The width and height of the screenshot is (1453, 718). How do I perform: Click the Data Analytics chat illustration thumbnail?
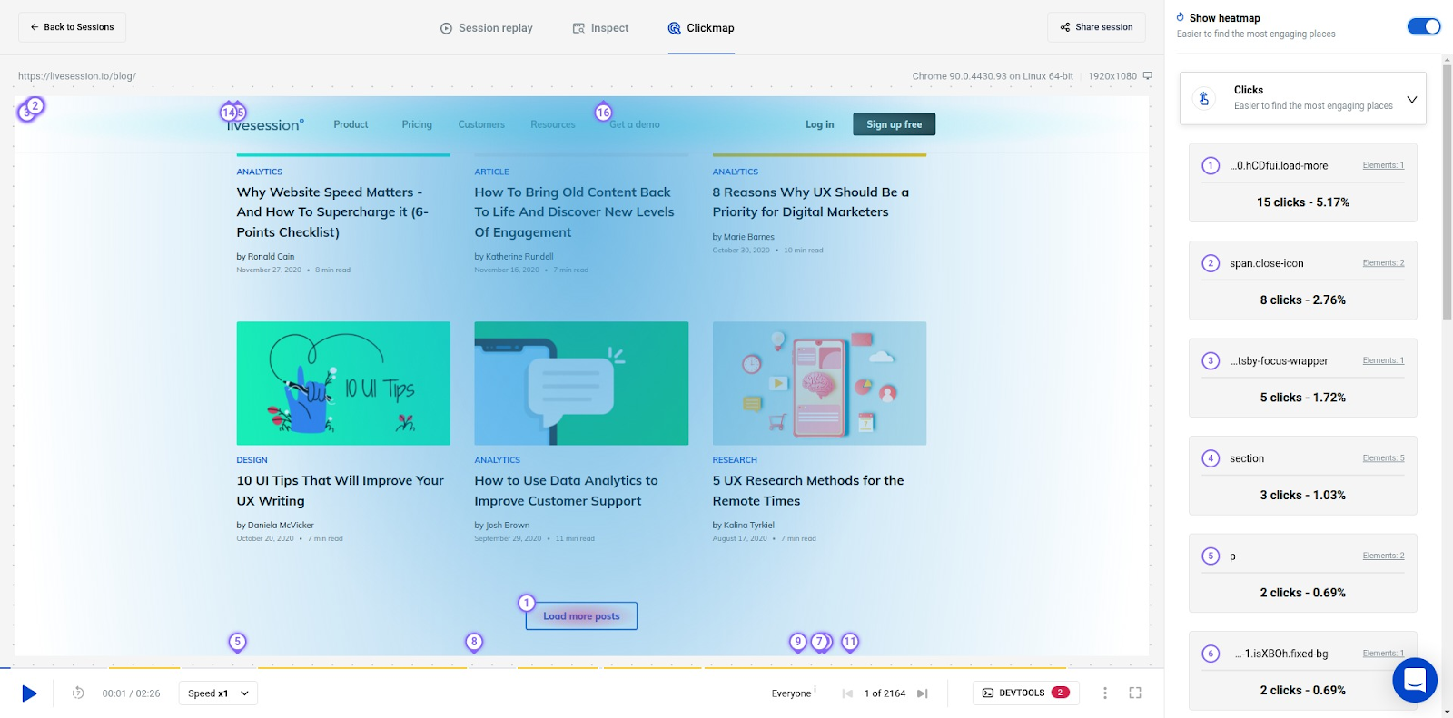point(581,383)
